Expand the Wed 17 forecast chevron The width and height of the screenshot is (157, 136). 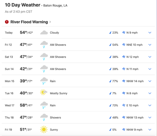pyautogui.click(x=150, y=105)
